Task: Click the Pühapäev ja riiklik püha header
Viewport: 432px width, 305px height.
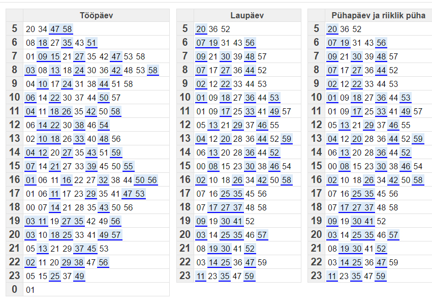Action: pos(378,16)
